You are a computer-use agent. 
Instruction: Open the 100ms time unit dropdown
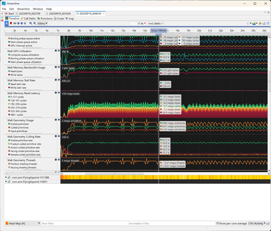tap(43, 23)
